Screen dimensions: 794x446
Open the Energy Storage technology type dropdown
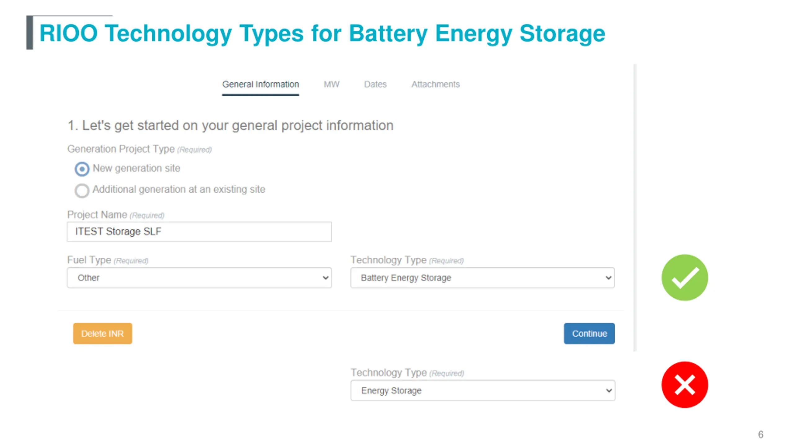[x=483, y=391]
